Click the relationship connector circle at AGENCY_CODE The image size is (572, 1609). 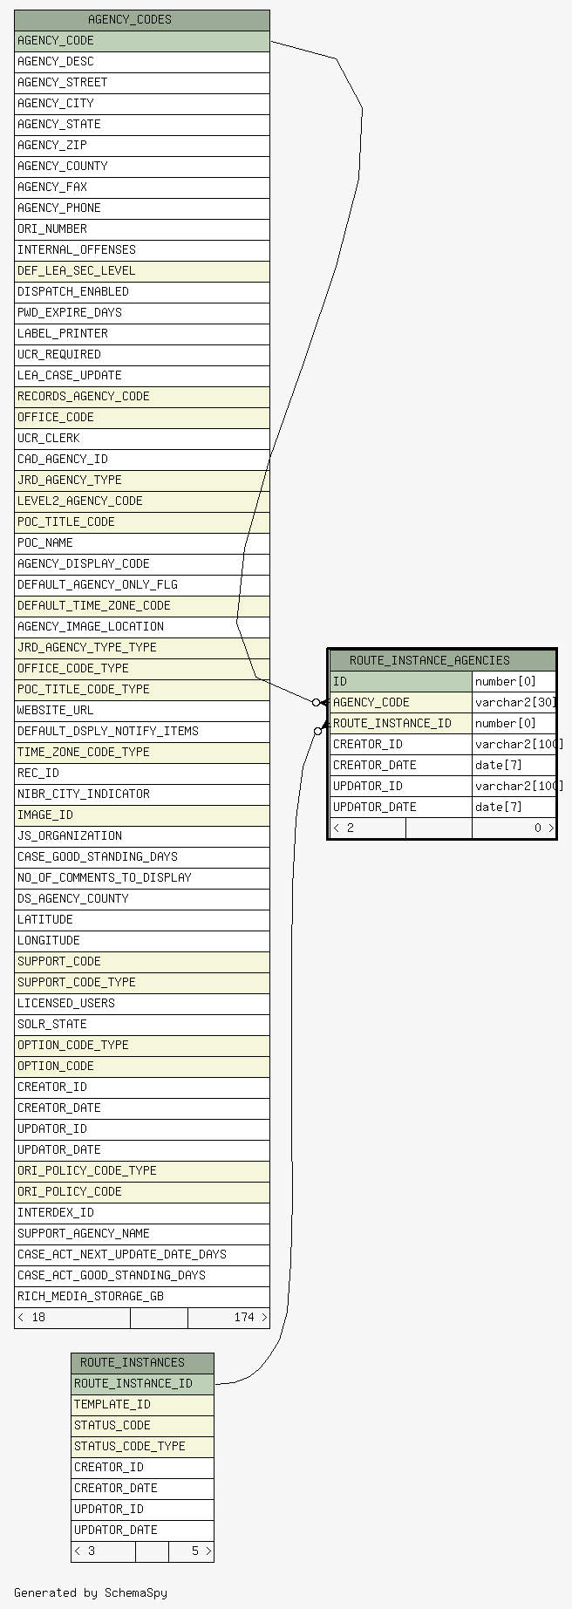(316, 702)
